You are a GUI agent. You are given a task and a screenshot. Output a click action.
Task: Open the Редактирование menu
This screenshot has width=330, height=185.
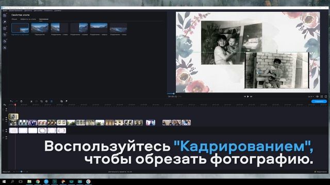tap(15, 10)
